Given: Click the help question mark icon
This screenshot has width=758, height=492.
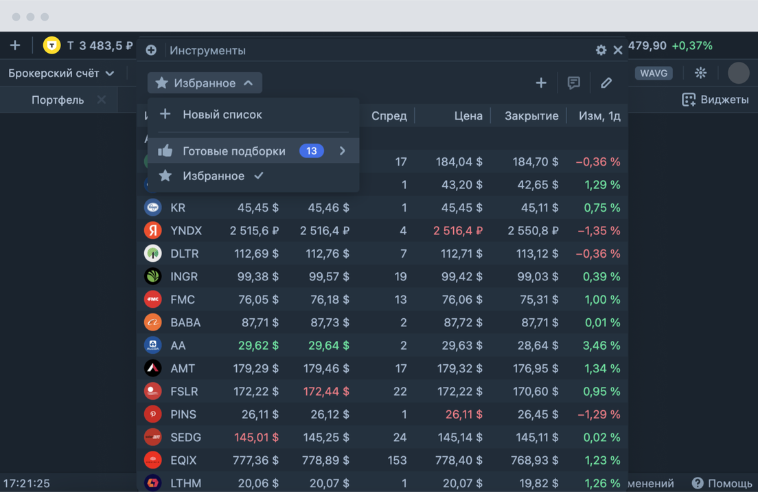Looking at the screenshot, I should pos(698,483).
